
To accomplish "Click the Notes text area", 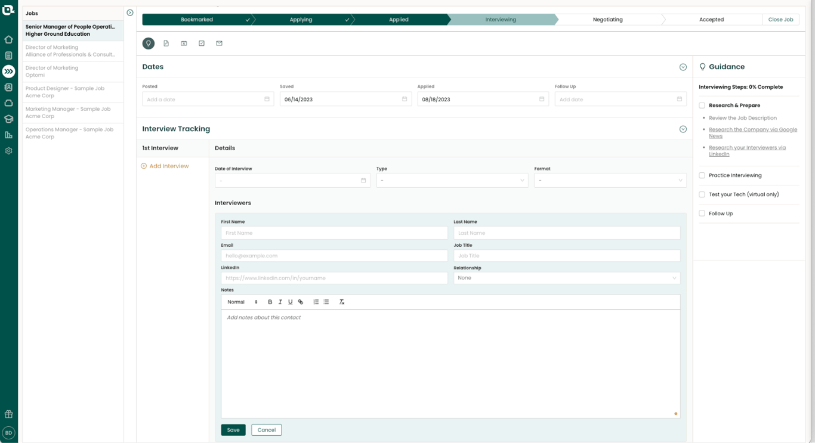I will [450, 364].
